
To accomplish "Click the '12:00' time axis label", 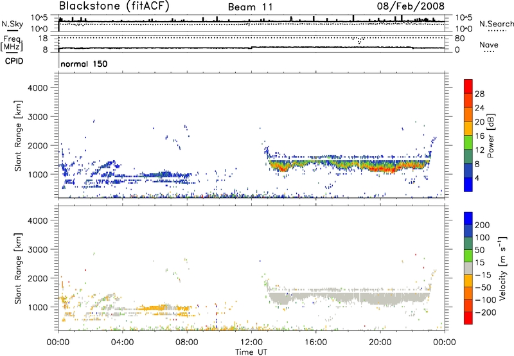I will (x=251, y=343).
